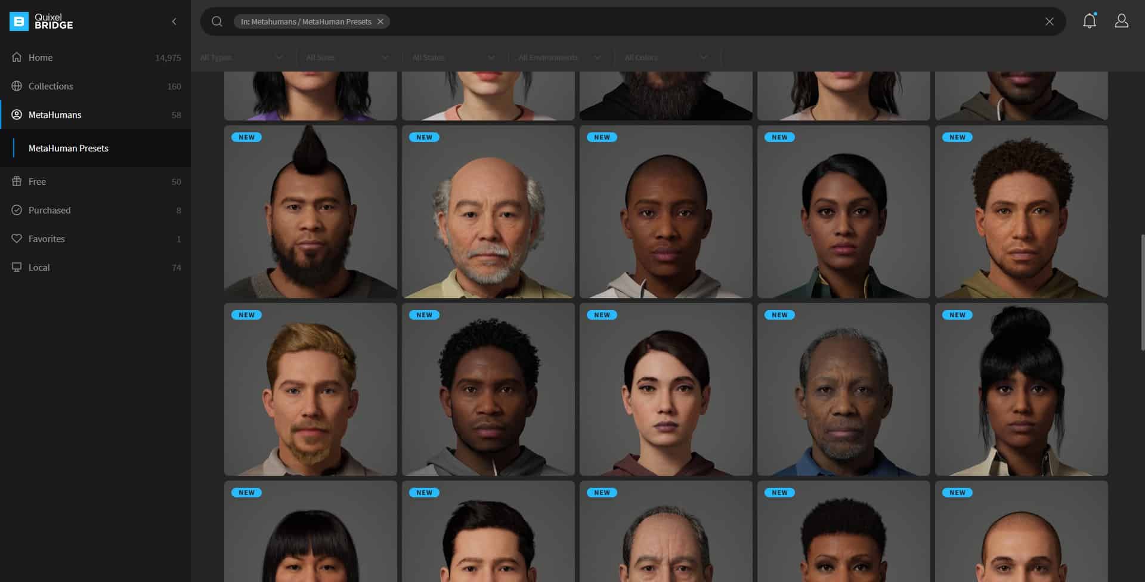Expand the All Environments filter dropdown

coord(559,57)
